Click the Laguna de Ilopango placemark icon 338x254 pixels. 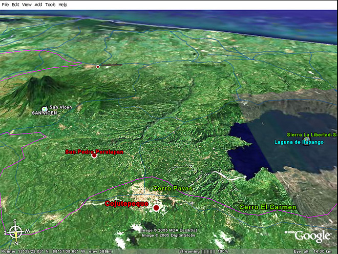306,139
